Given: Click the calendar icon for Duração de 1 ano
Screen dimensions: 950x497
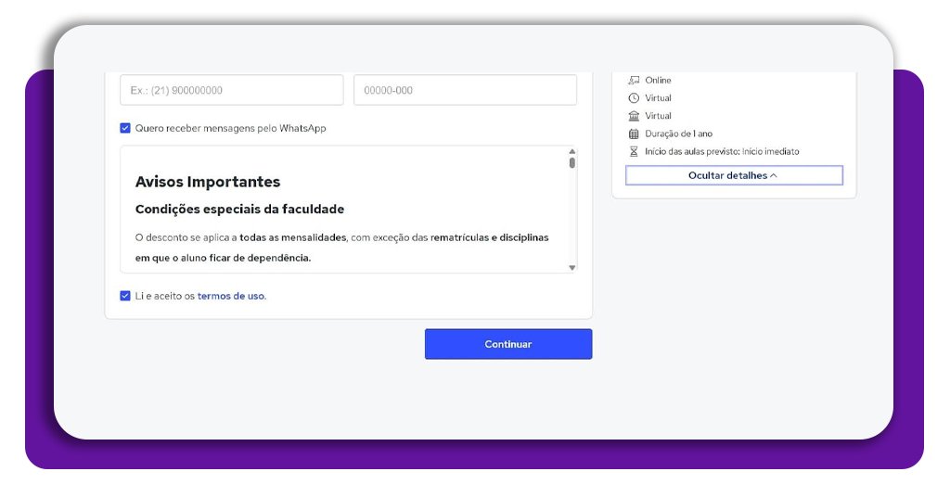Looking at the screenshot, I should click(634, 134).
